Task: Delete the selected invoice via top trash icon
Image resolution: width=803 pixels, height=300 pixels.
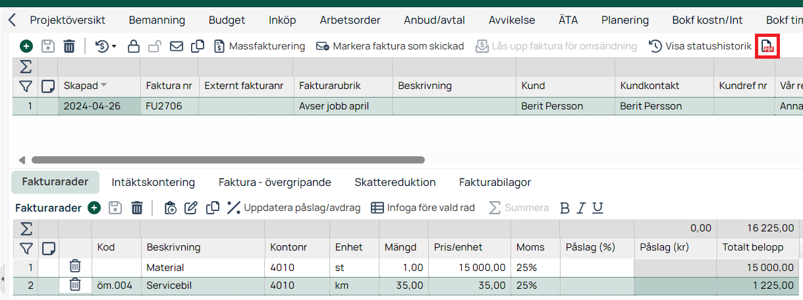Action: point(69,46)
